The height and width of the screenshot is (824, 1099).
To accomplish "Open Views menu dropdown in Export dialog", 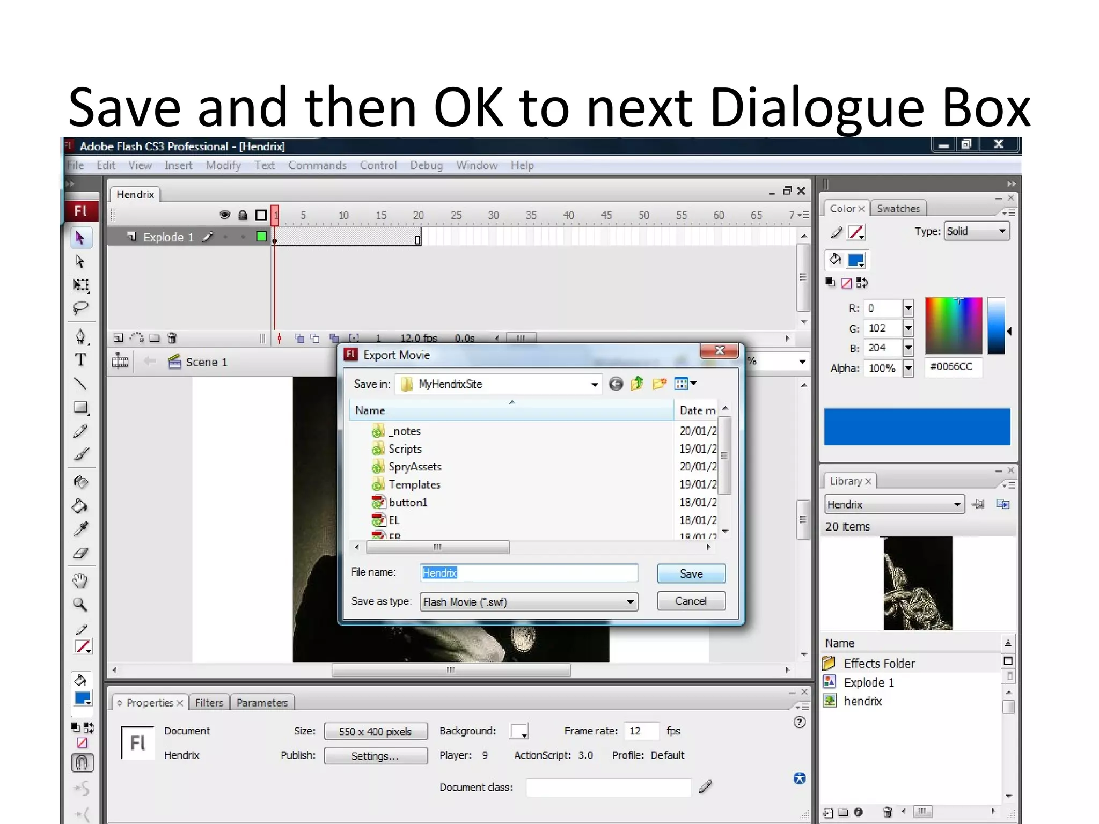I will [685, 384].
